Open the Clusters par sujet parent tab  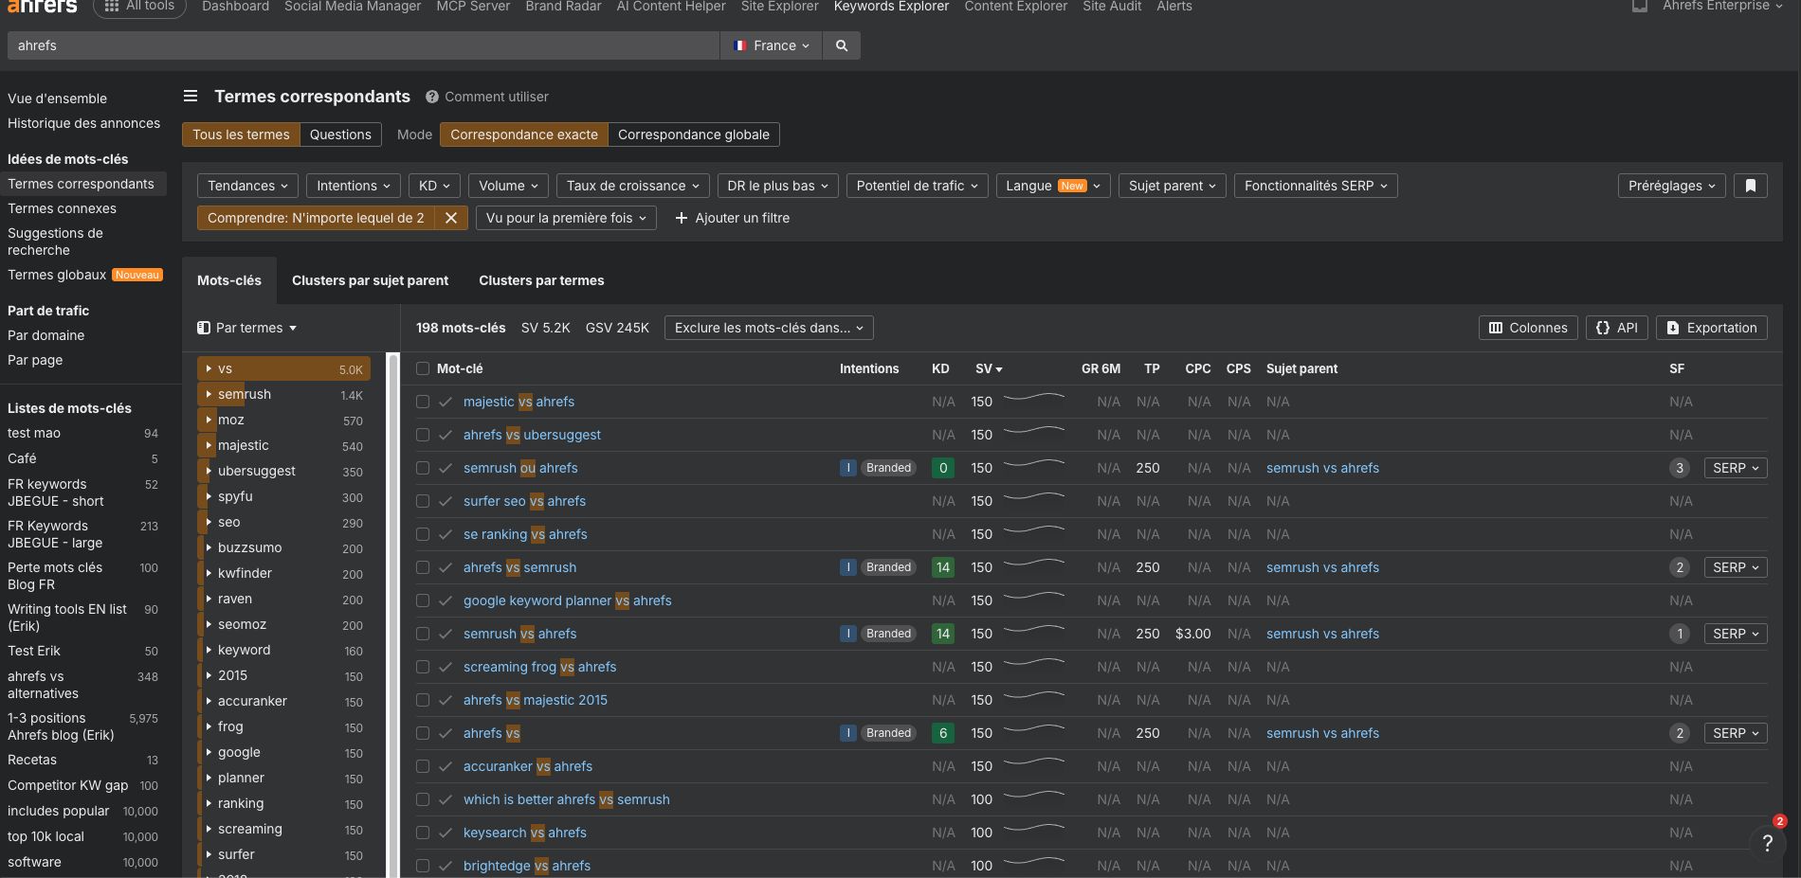(x=370, y=280)
